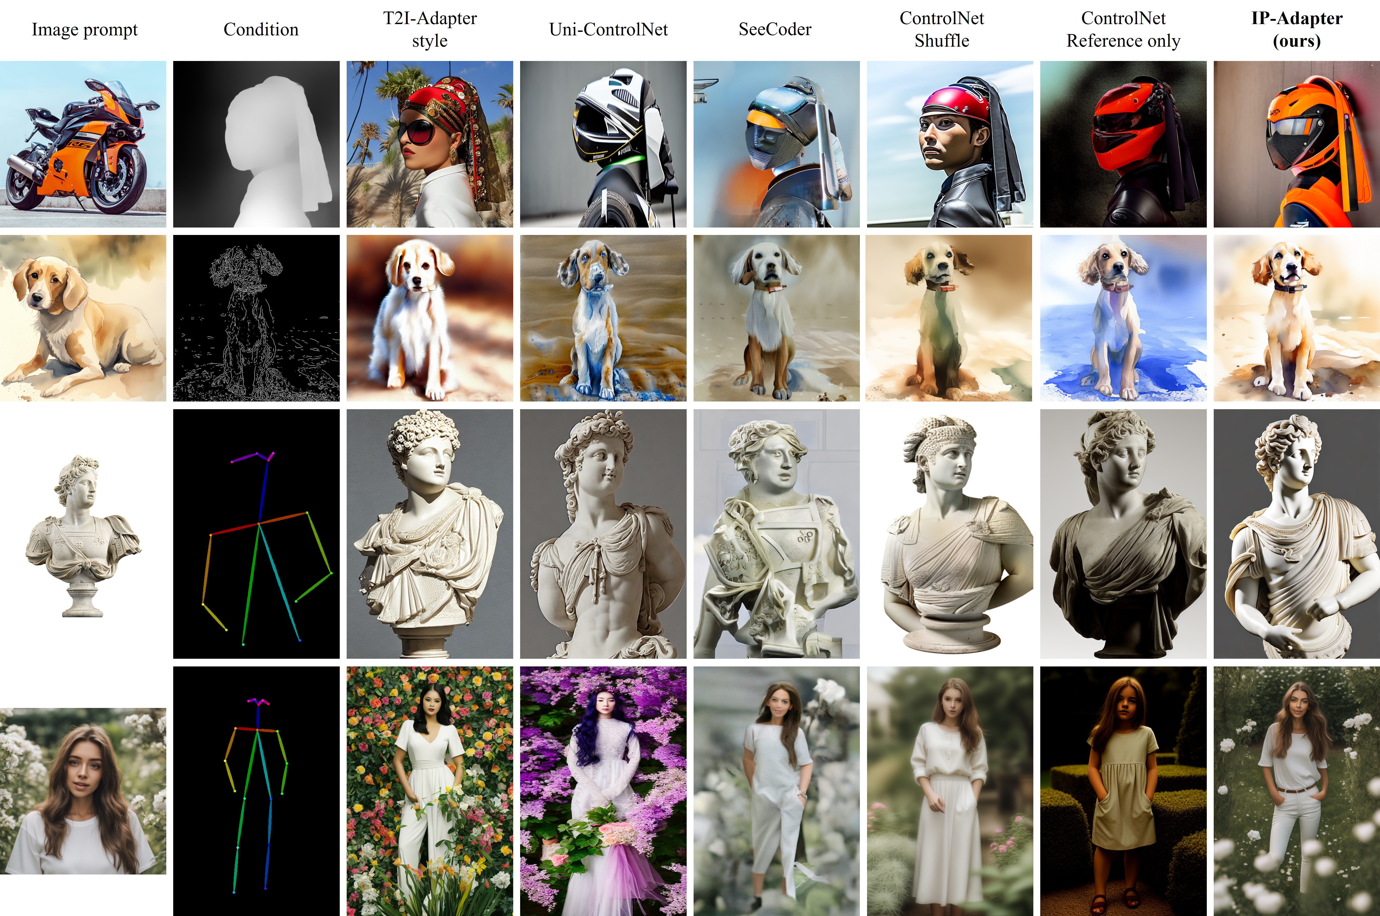Click the orange motorcycle image prompt
This screenshot has width=1380, height=916.
coord(83,144)
